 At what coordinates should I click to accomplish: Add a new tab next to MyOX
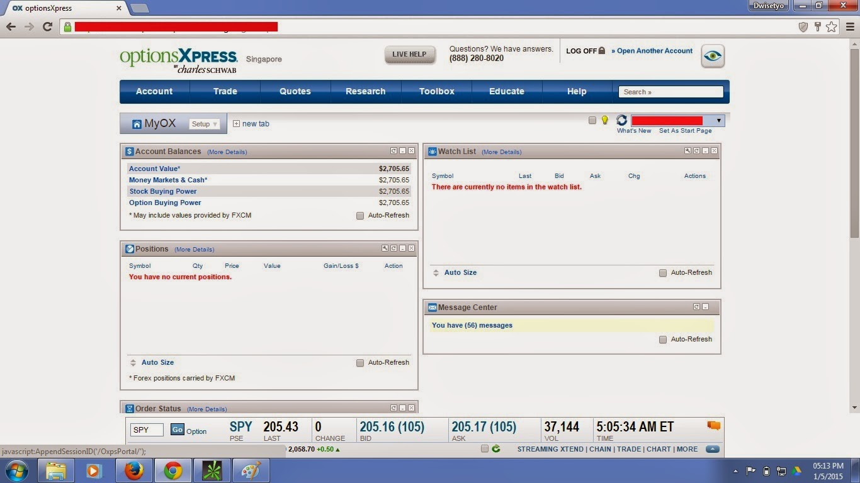251,124
